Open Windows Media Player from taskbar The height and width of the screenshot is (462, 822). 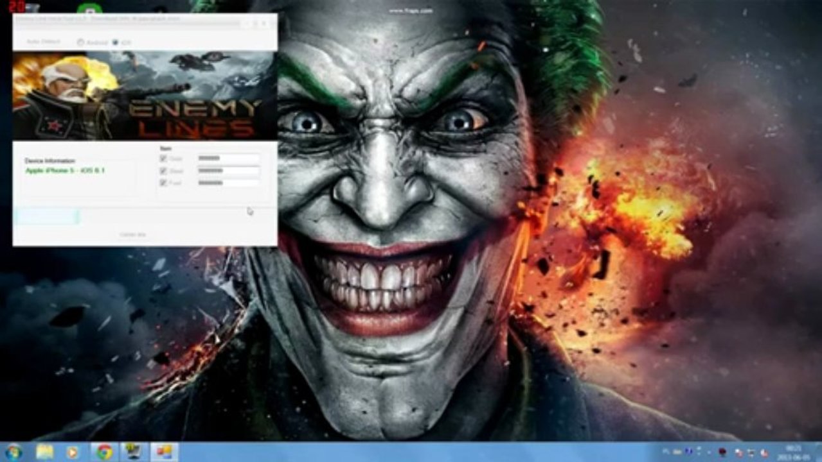coord(72,452)
